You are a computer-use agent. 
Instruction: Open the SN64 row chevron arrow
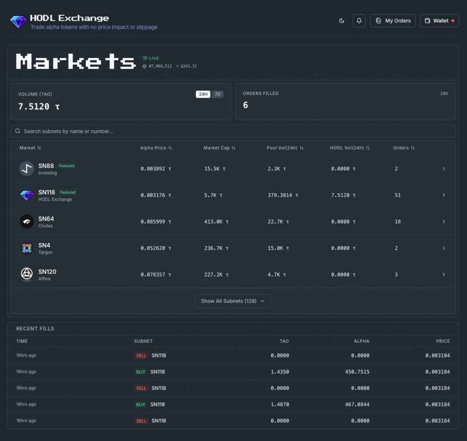pos(444,222)
